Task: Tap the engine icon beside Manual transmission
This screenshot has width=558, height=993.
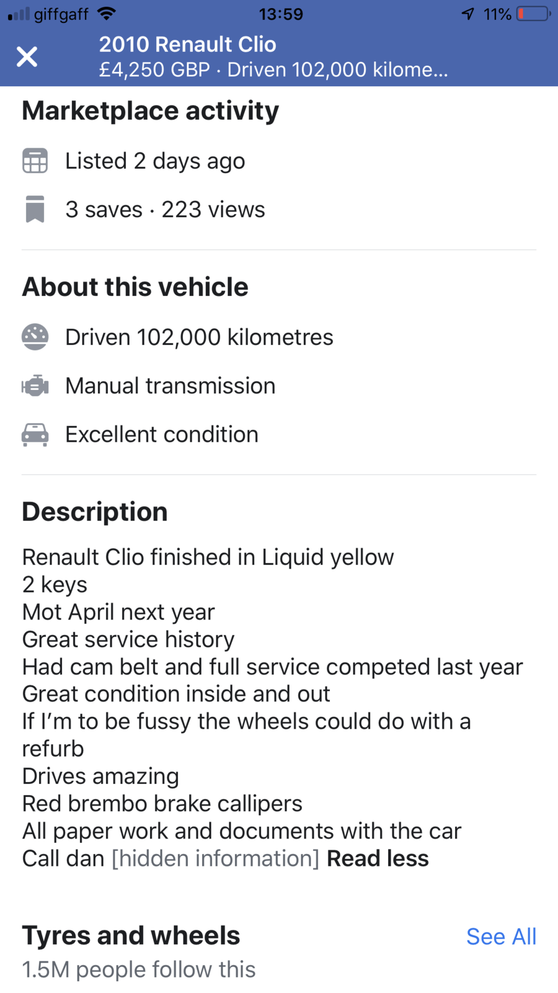Action: point(35,385)
